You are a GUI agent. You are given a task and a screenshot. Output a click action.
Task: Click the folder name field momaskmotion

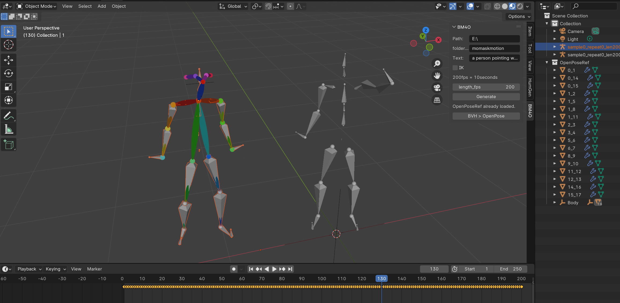point(494,48)
